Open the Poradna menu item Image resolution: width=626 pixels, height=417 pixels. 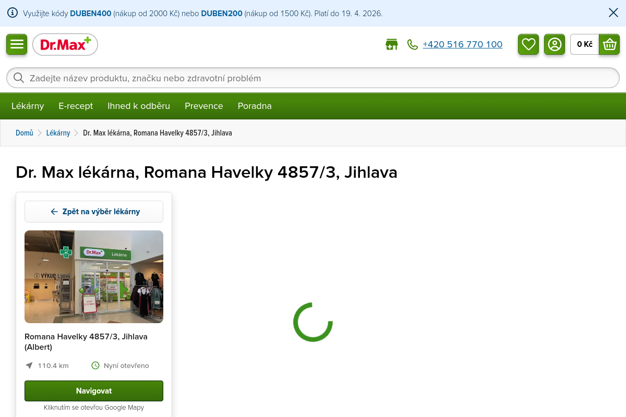pos(255,106)
